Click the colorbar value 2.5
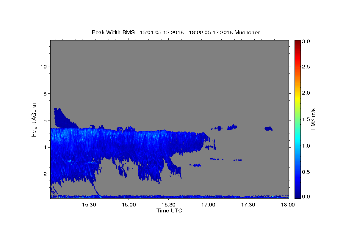The image size is (357, 238). click(x=306, y=67)
